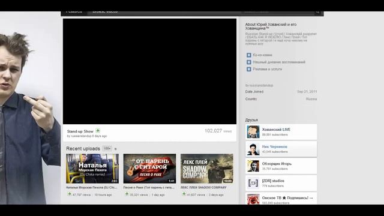The width and height of the screenshot is (384, 216).
Task: Open the Реклама и услуги link
Action: pyautogui.click(x=268, y=70)
